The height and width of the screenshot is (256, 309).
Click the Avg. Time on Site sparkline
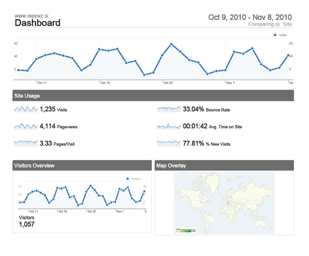click(x=169, y=126)
